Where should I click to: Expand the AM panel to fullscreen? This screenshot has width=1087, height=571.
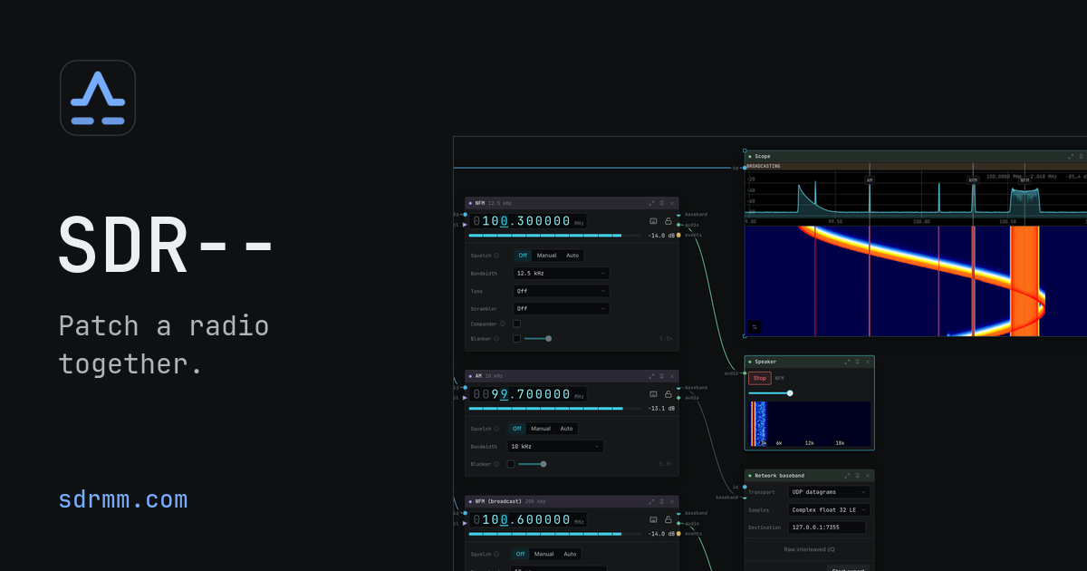(651, 376)
